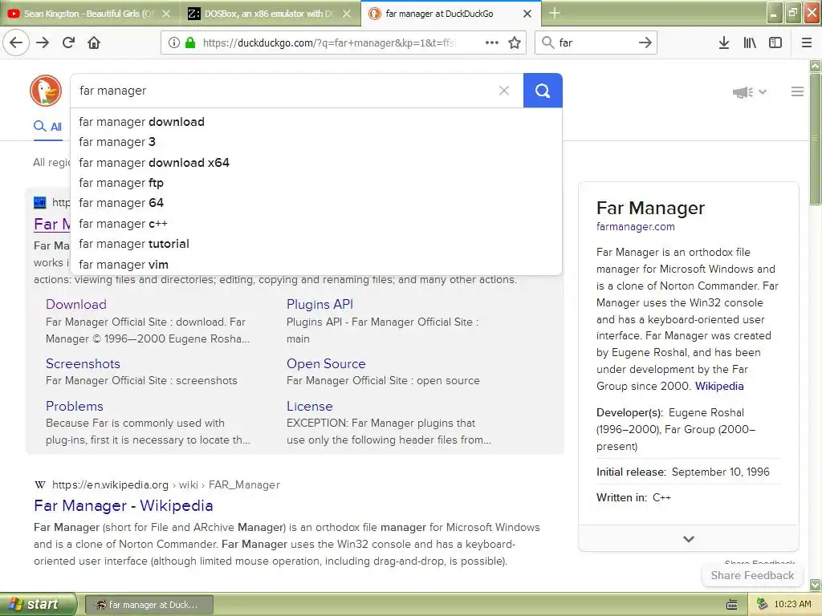This screenshot has width=822, height=616.
Task: Go back to the previous page
Action: 16,43
